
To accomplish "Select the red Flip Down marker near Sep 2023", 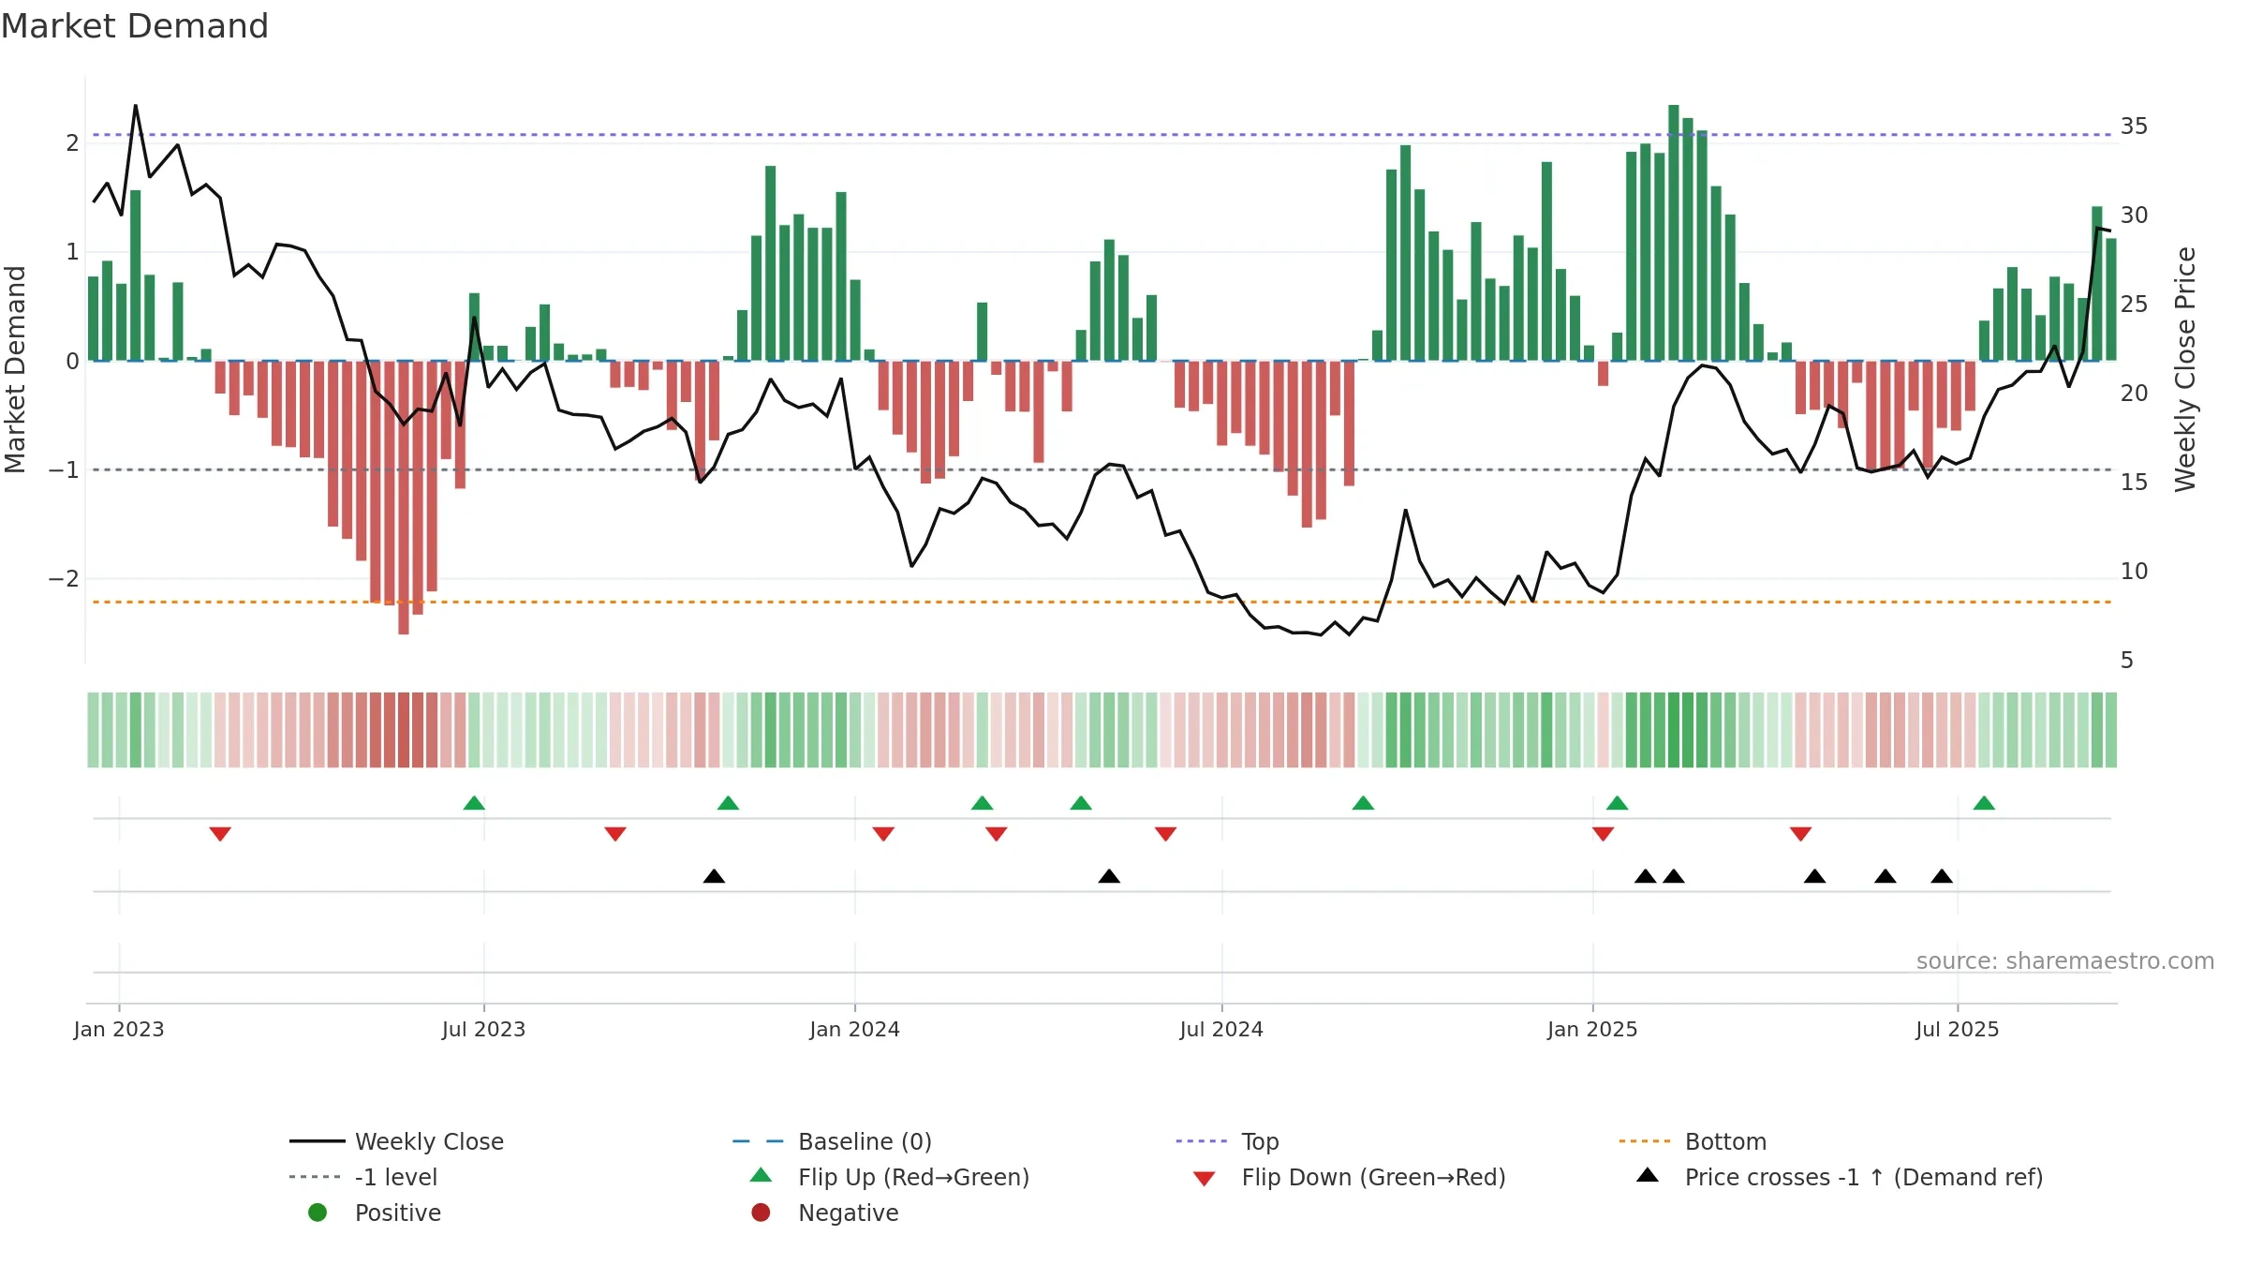I will click(x=615, y=834).
